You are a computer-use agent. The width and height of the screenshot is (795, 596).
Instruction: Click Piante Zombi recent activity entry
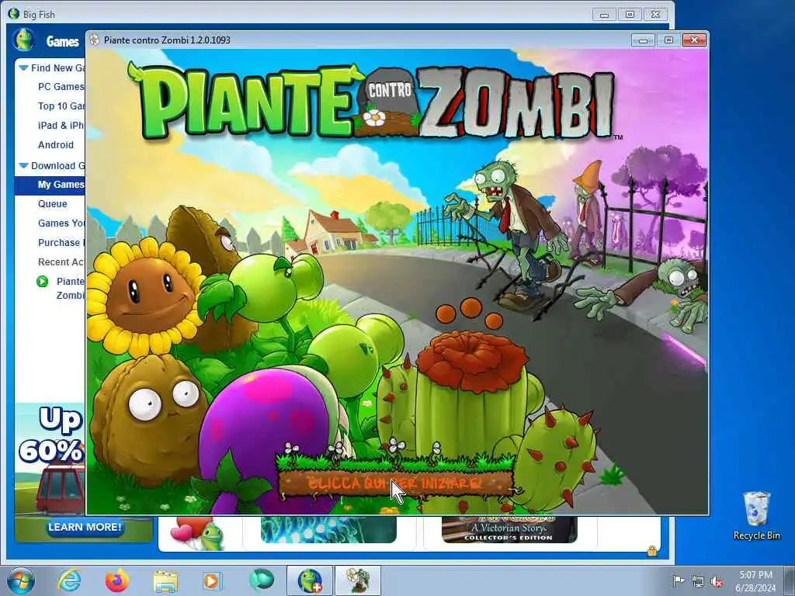point(70,289)
